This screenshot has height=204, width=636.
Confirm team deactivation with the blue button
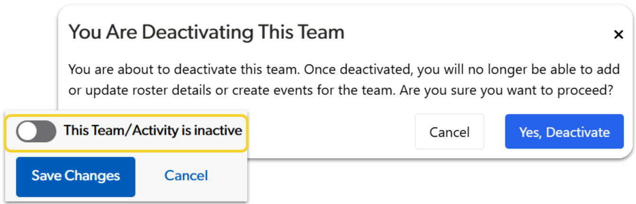[x=564, y=132]
